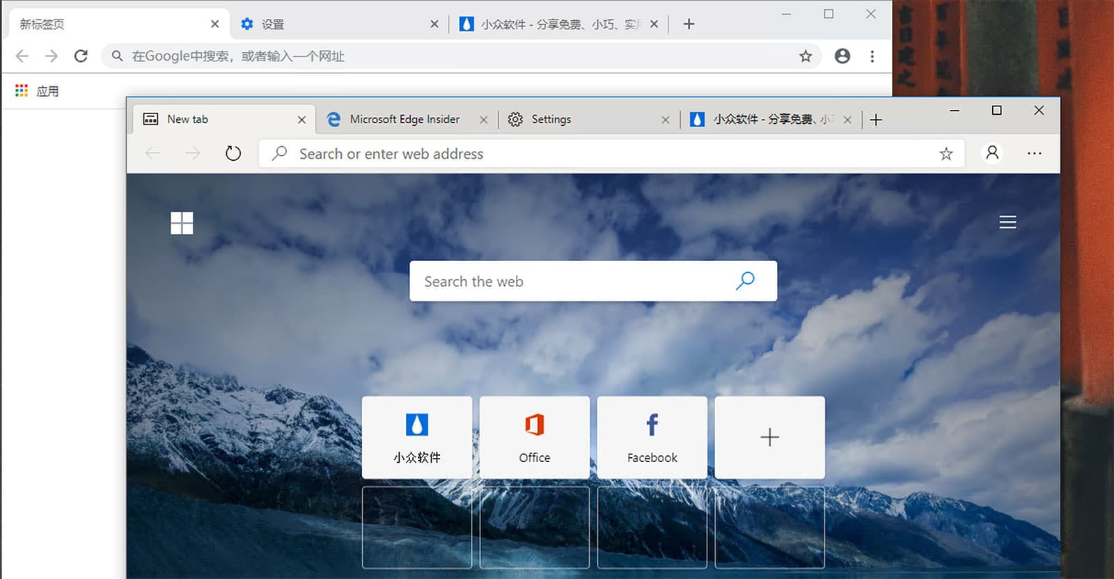Image resolution: width=1114 pixels, height=579 pixels.
Task: Add a new tab in Edge
Action: 876,120
